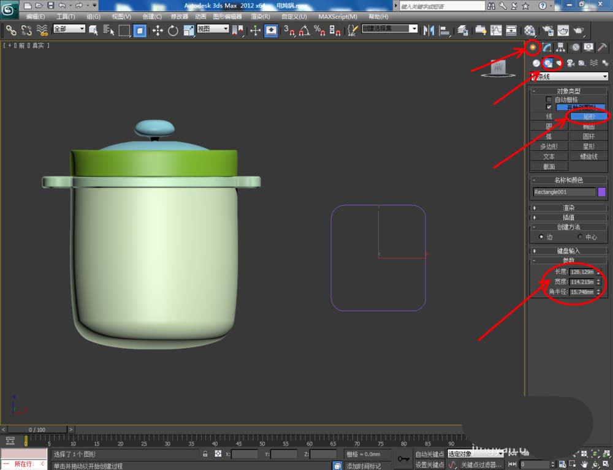
Task: Select the Rotate tool in main toolbar
Action: coord(172,30)
